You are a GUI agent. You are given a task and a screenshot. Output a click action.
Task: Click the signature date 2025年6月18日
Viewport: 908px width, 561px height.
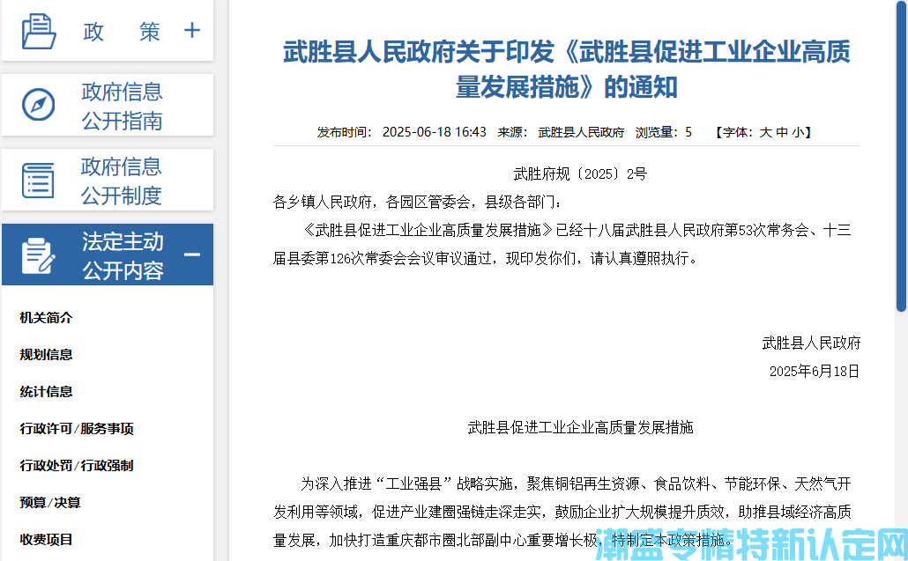tap(815, 372)
